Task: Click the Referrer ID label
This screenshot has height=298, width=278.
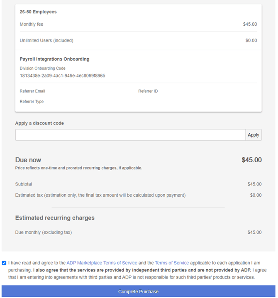Action: click(x=148, y=91)
